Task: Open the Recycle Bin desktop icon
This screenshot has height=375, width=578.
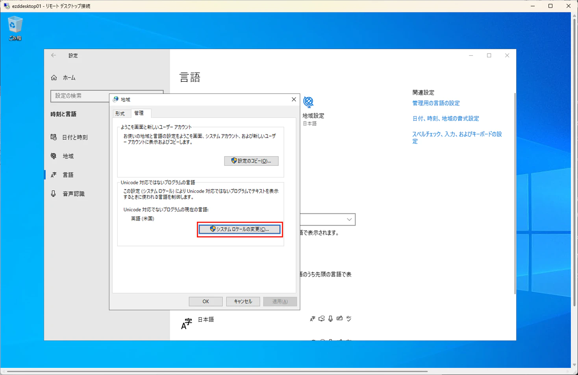Action: tap(15, 28)
